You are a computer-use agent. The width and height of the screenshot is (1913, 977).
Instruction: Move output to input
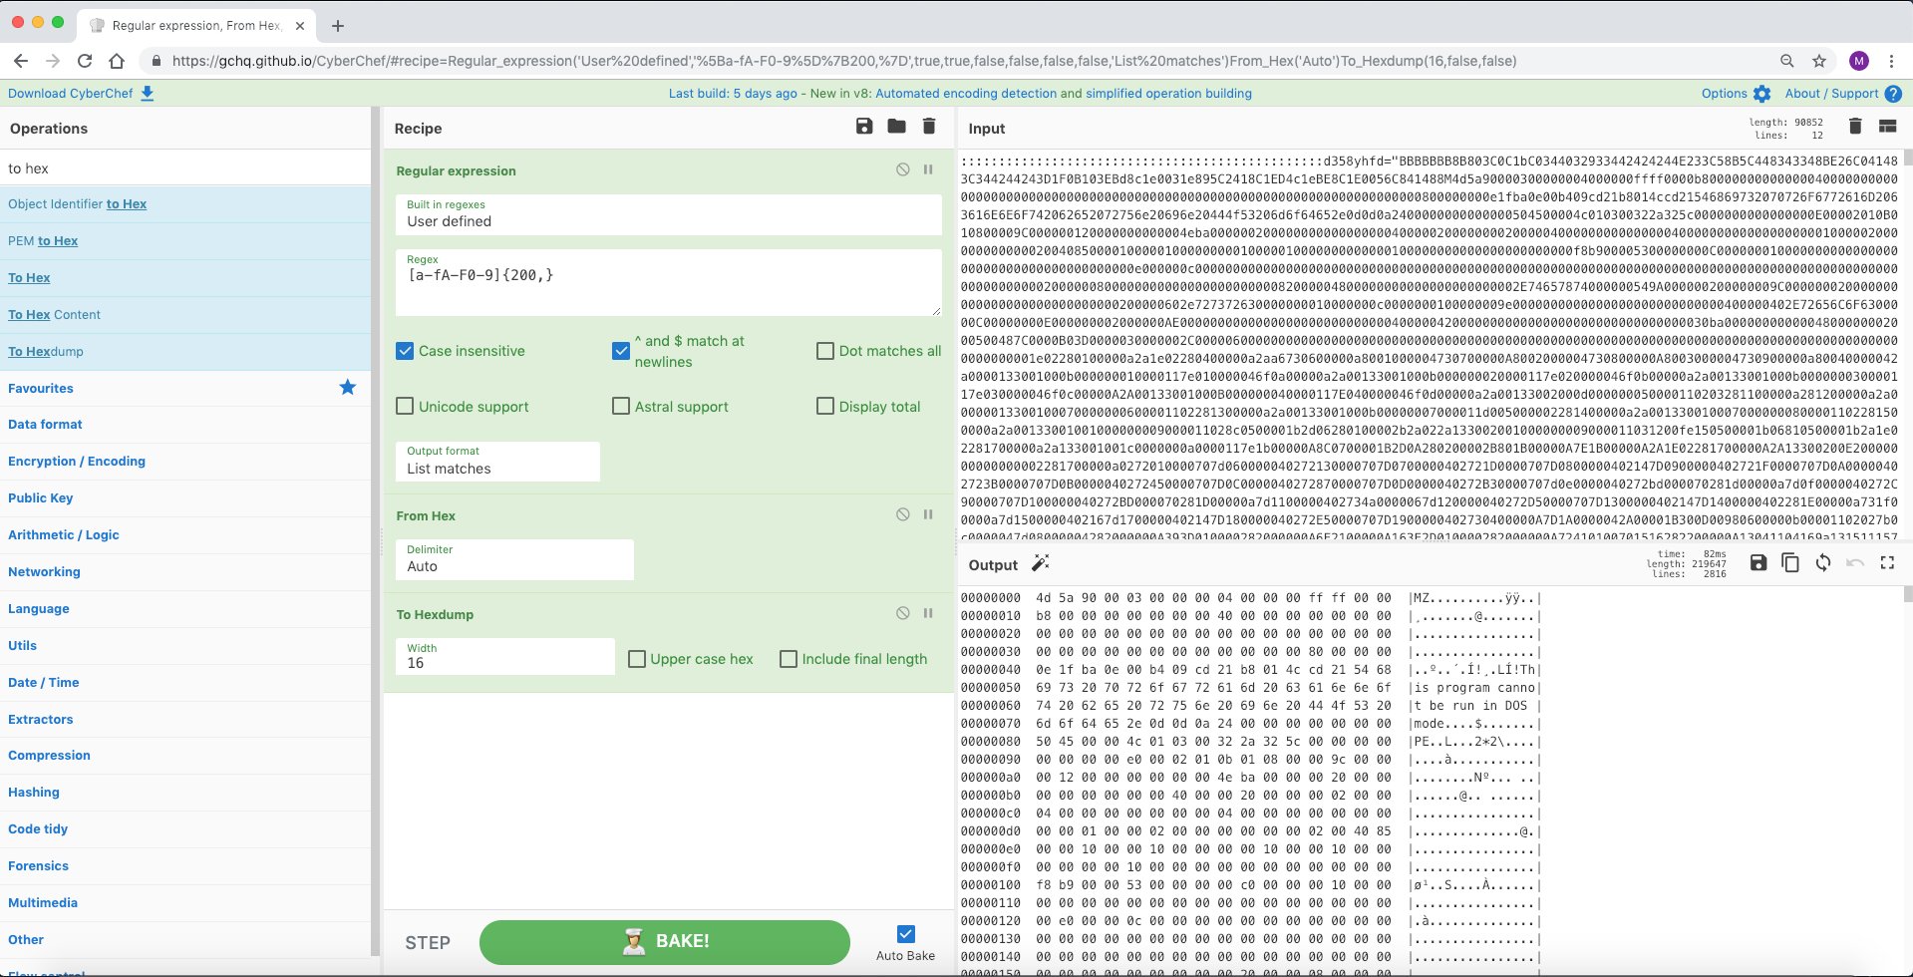point(1823,562)
